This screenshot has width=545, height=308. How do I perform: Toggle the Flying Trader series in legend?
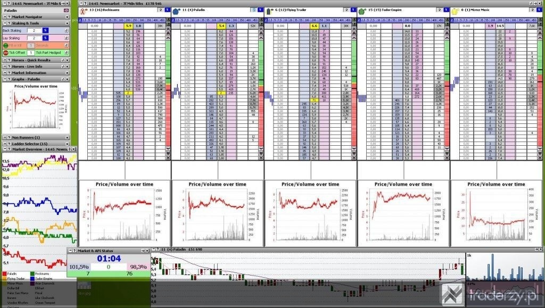pyautogui.click(x=4, y=279)
